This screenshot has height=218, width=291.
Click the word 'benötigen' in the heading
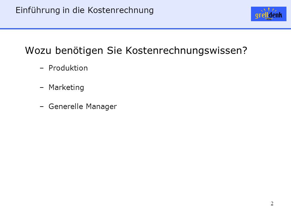[x=79, y=51]
